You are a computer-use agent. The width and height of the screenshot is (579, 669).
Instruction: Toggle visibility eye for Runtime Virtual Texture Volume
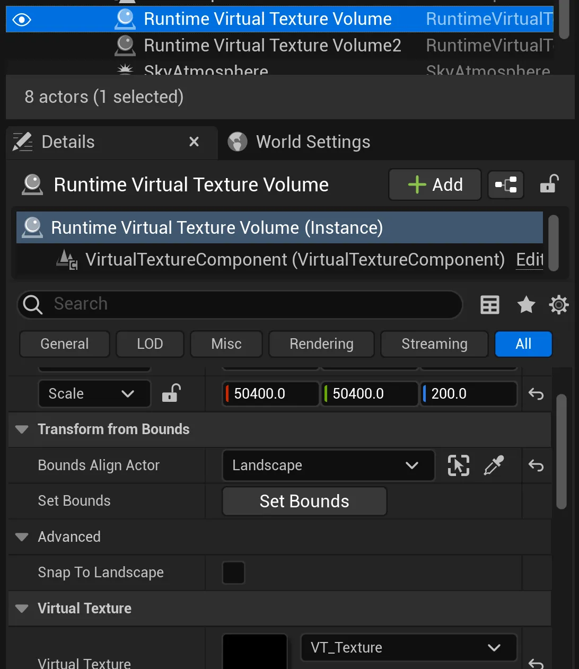point(22,20)
